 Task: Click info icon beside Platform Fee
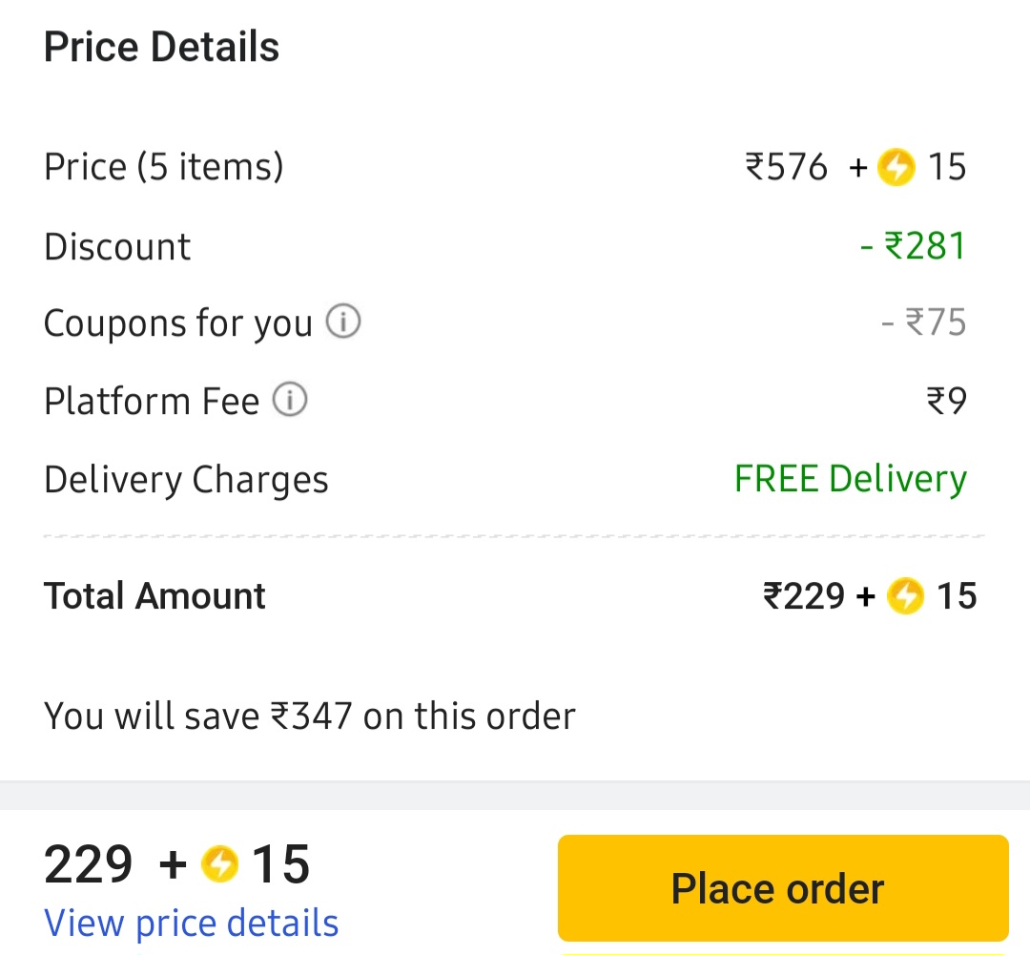pyautogui.click(x=290, y=401)
